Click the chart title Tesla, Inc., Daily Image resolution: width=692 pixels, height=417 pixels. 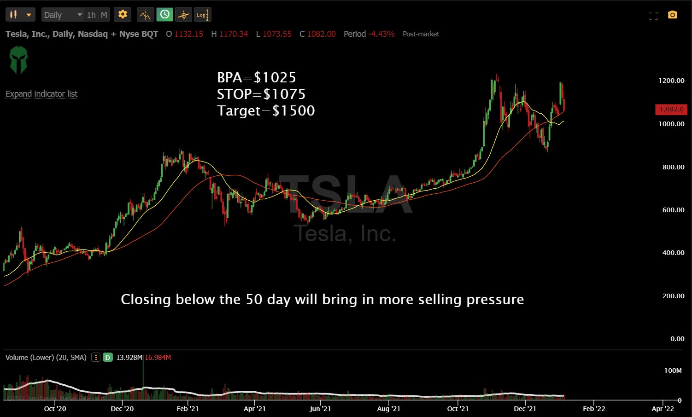click(82, 34)
